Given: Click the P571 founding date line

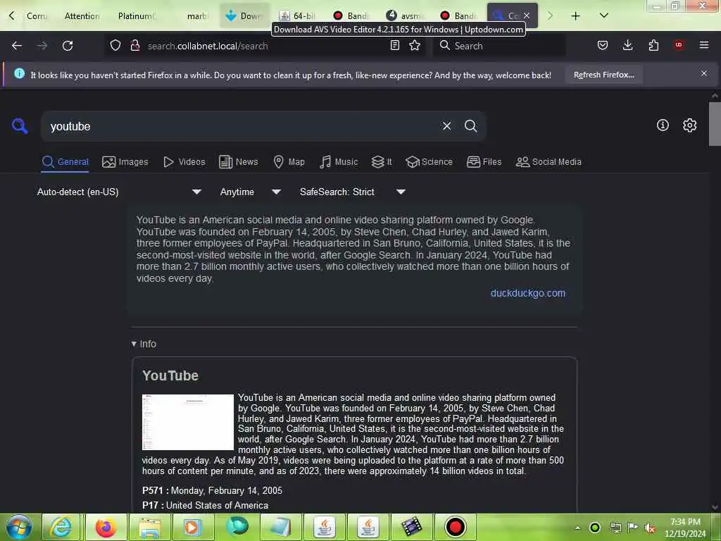Looking at the screenshot, I should pyautogui.click(x=212, y=490).
